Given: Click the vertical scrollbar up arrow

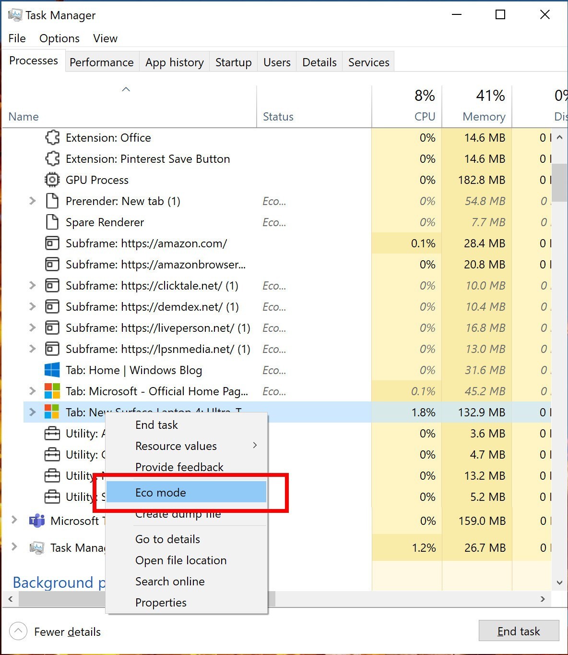Looking at the screenshot, I should coord(559,137).
